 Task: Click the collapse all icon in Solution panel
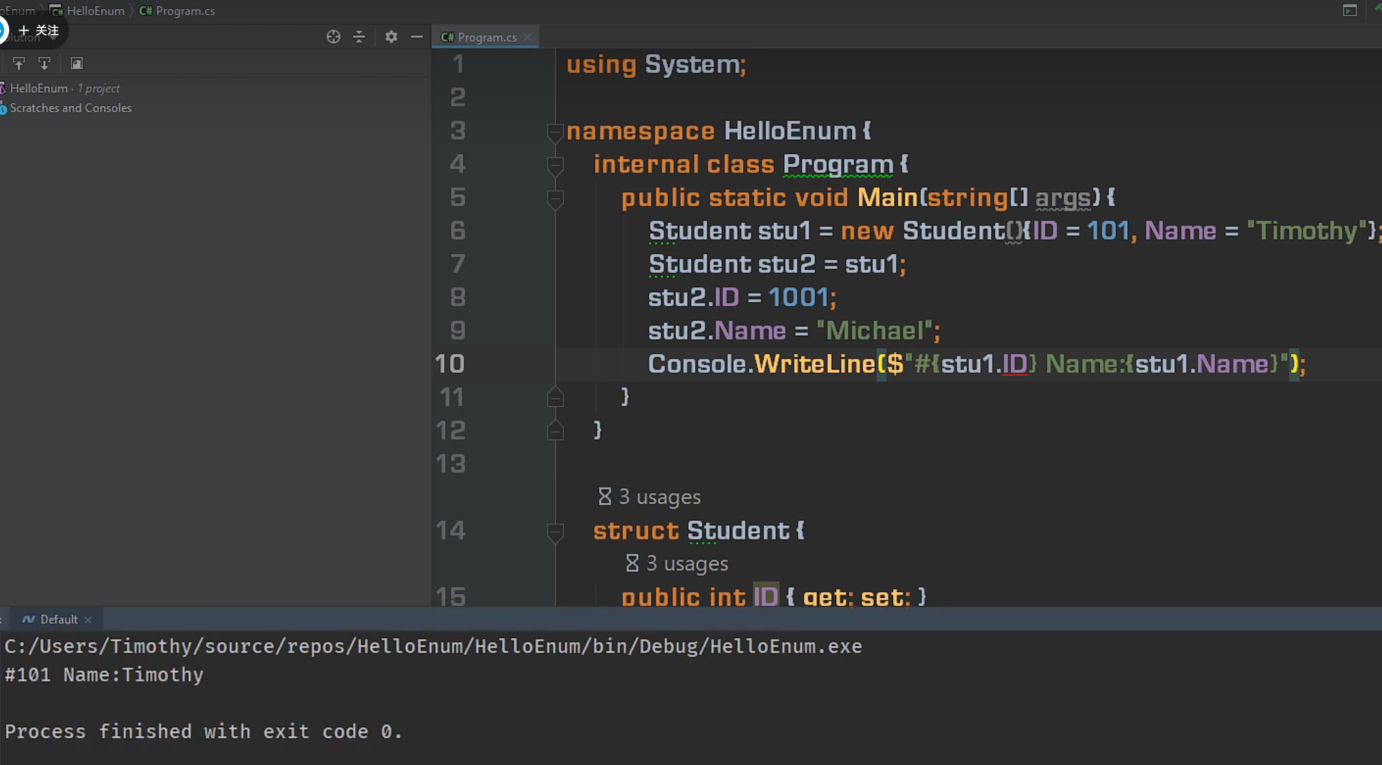coord(359,37)
